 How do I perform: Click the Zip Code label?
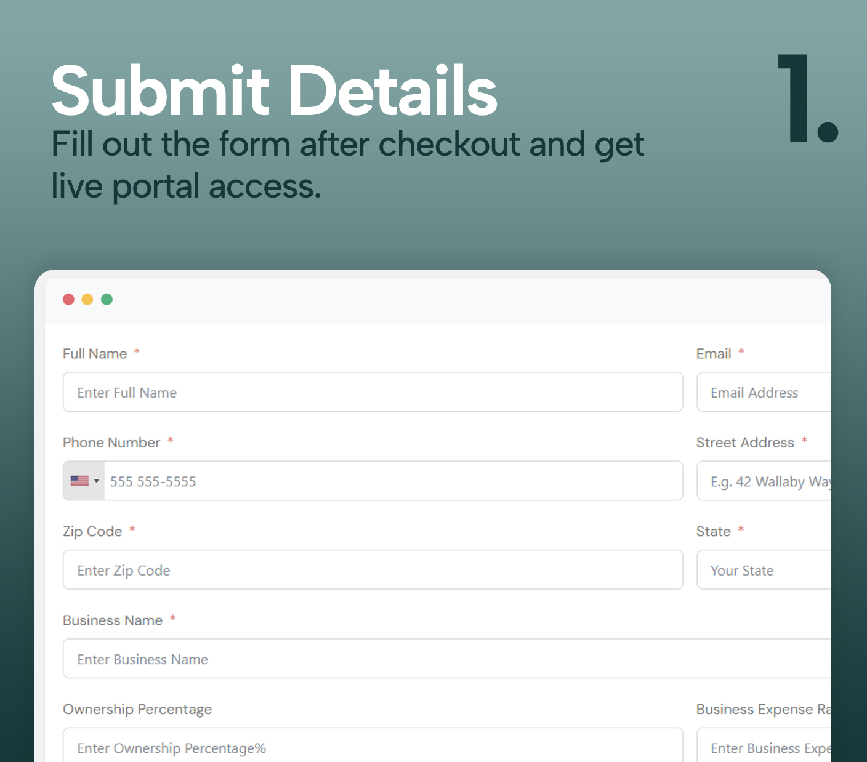tap(92, 532)
